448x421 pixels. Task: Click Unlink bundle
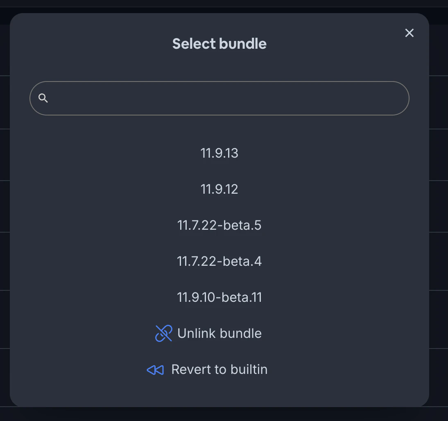tap(219, 333)
